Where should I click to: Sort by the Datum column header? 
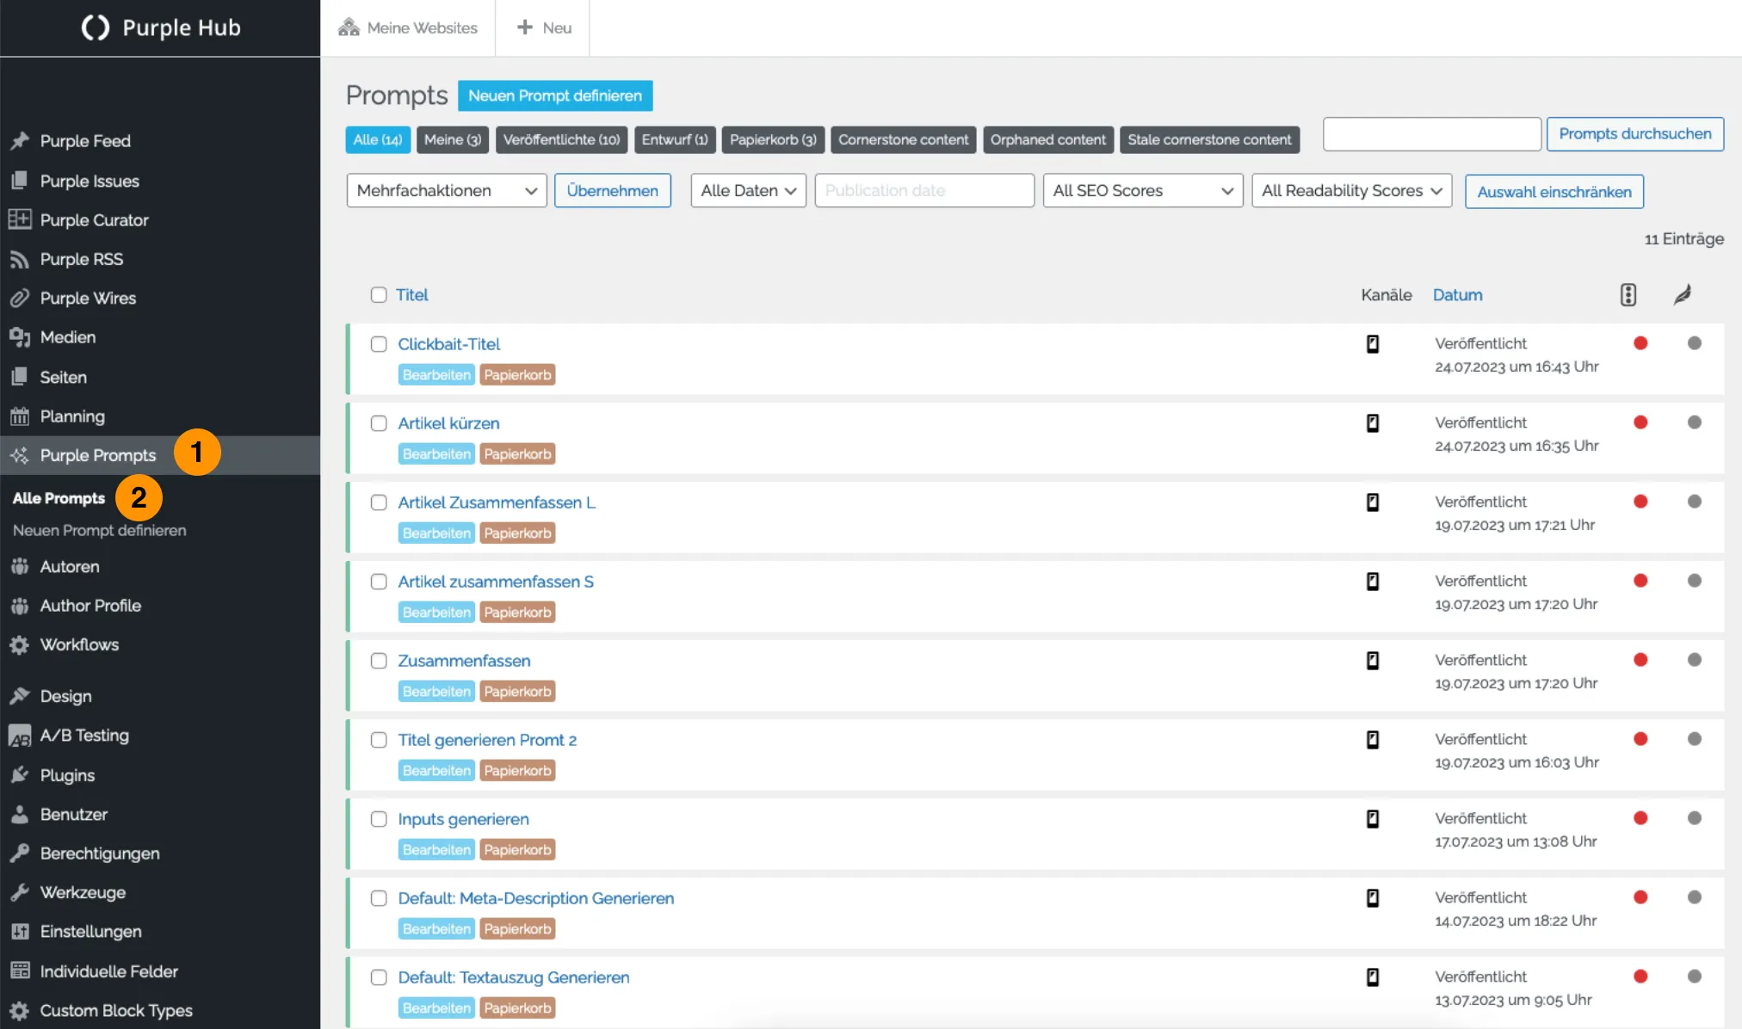point(1457,295)
